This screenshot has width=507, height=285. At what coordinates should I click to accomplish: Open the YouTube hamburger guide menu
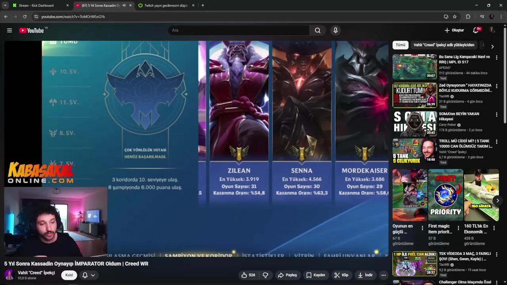[10, 30]
